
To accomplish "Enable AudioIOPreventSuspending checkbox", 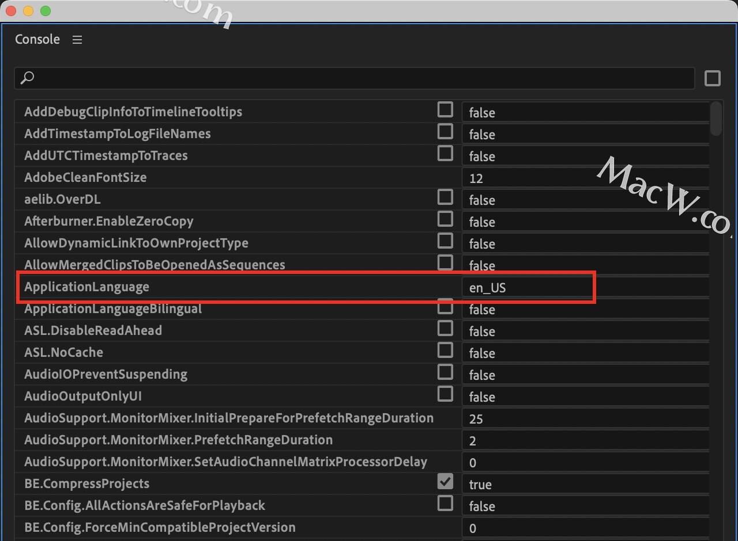I will click(x=445, y=372).
